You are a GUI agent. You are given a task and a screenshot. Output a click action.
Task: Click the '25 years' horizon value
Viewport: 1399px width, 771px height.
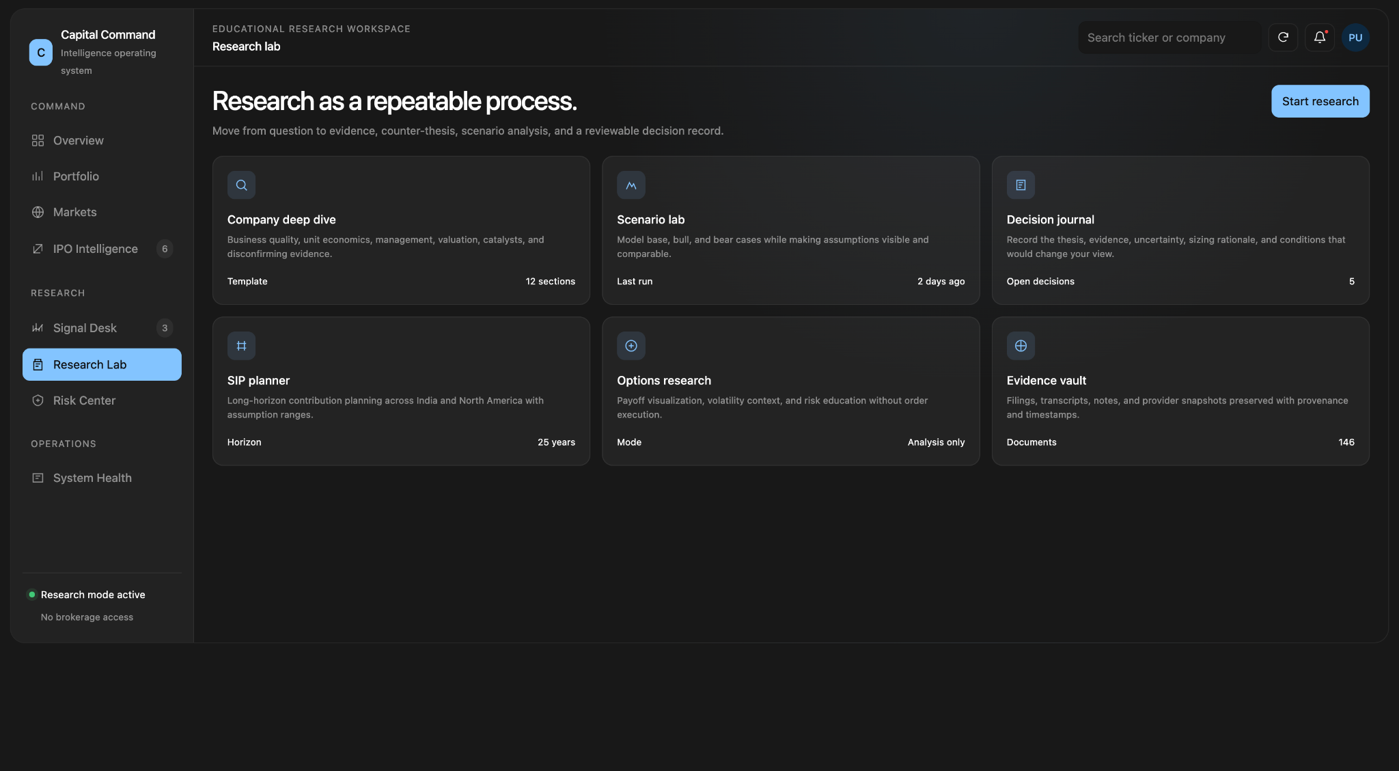pyautogui.click(x=556, y=442)
